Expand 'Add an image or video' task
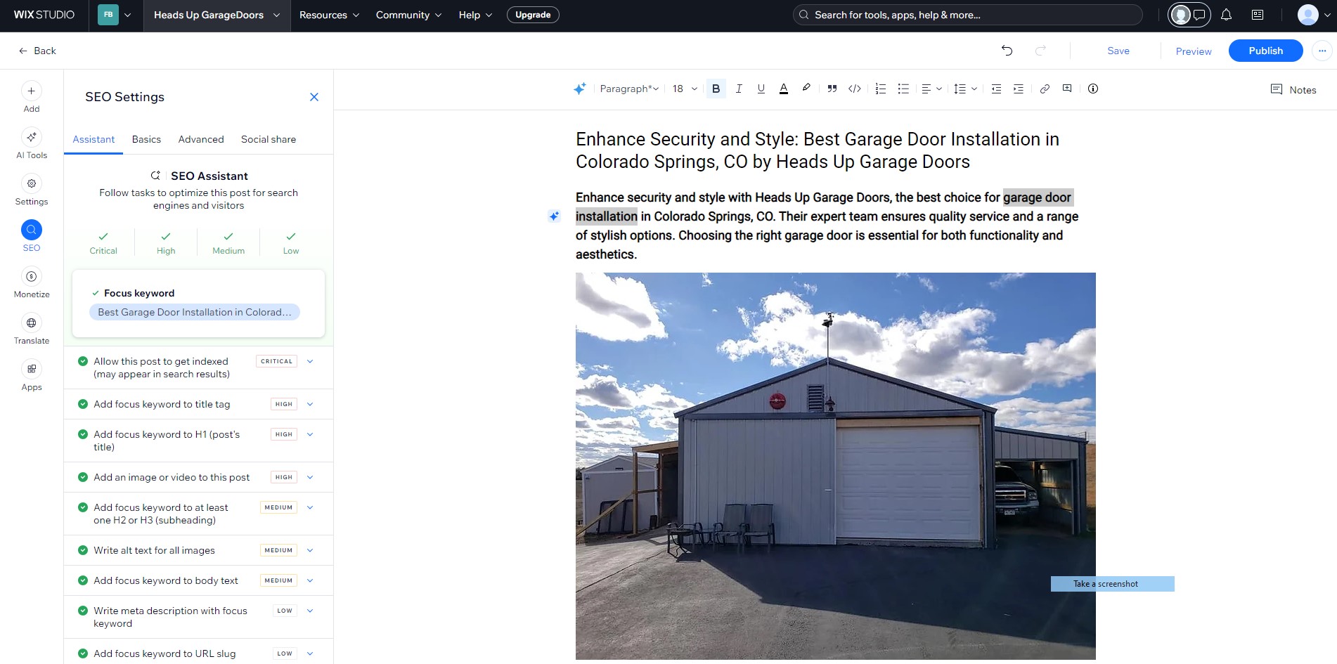 tap(310, 477)
